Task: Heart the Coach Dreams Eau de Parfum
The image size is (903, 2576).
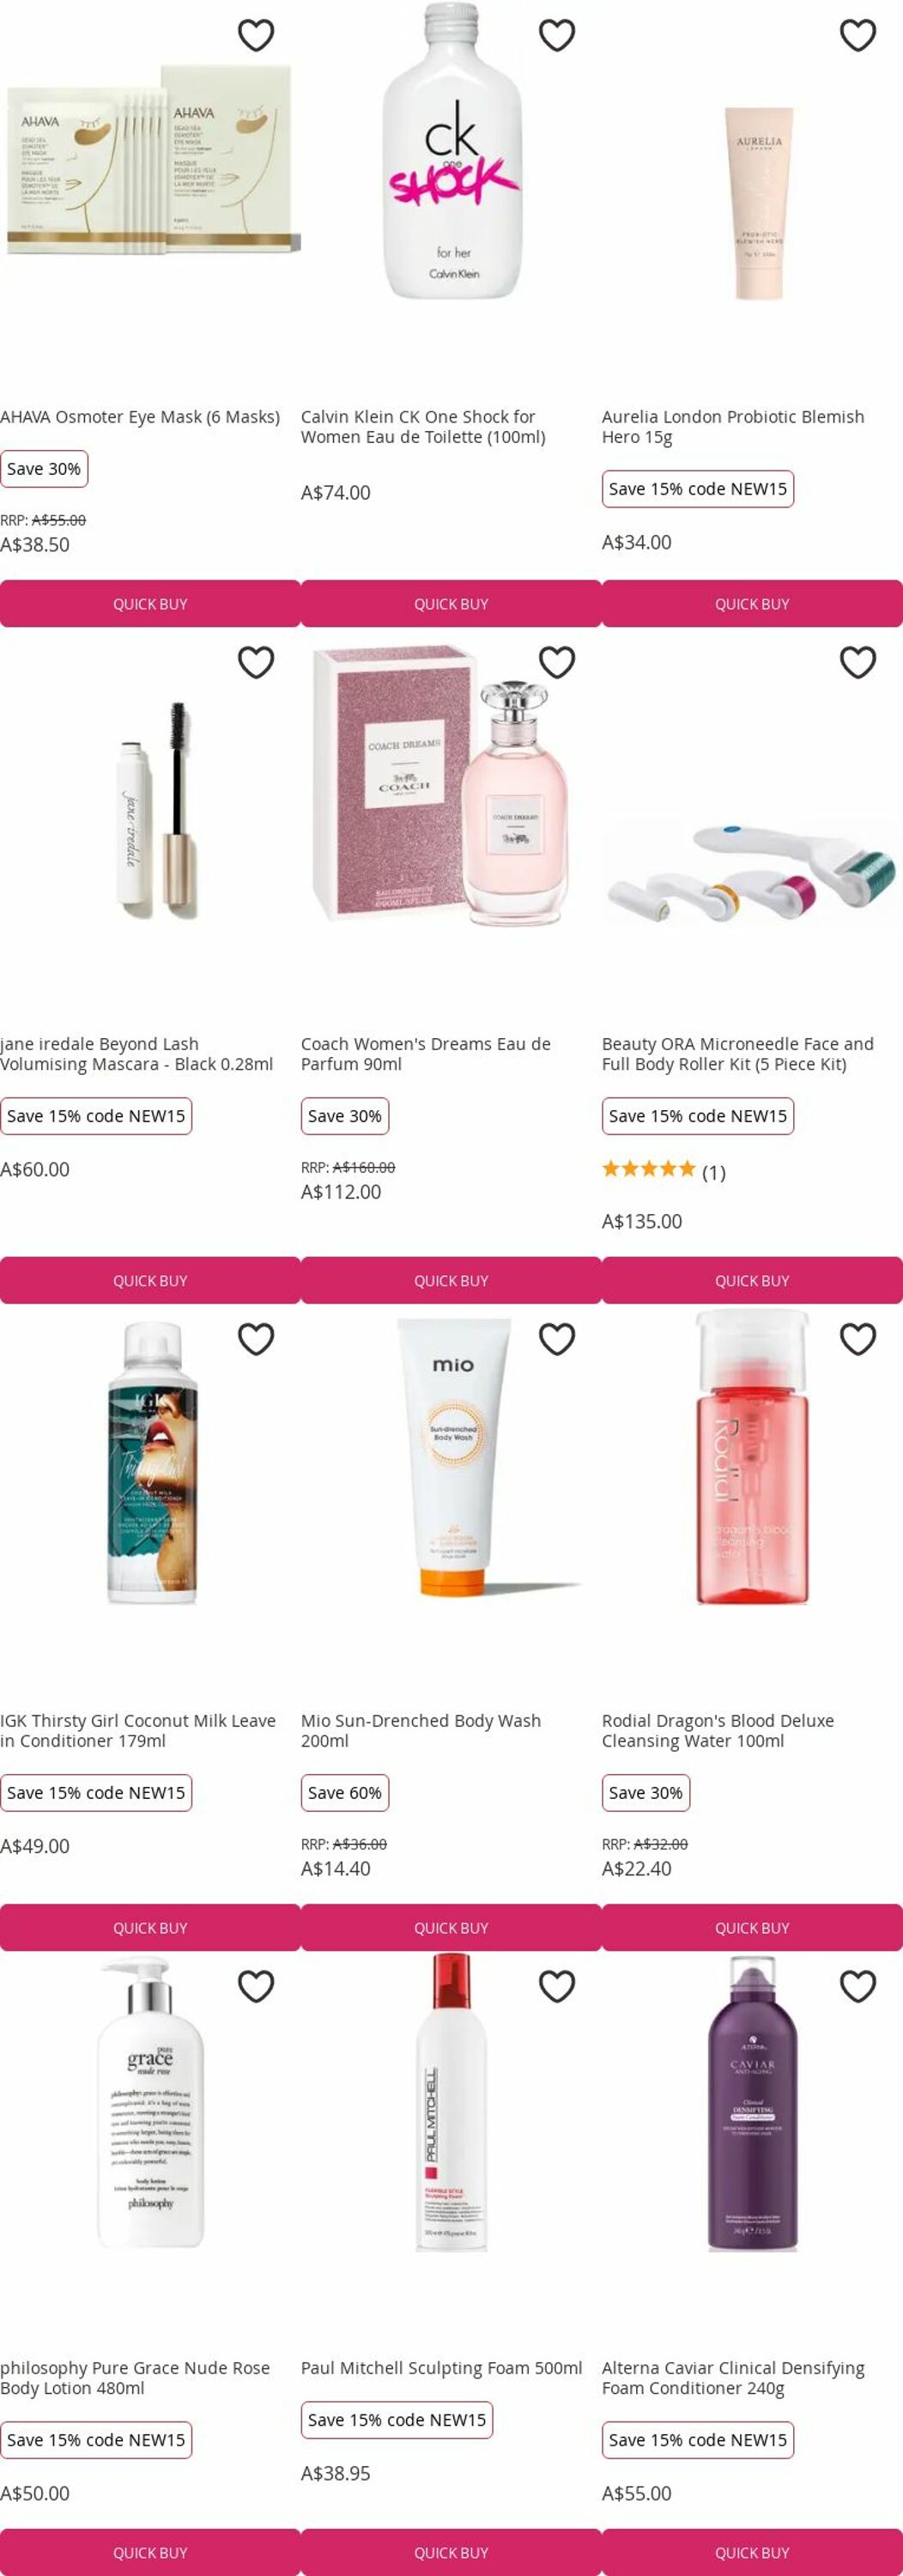Action: coord(557,662)
